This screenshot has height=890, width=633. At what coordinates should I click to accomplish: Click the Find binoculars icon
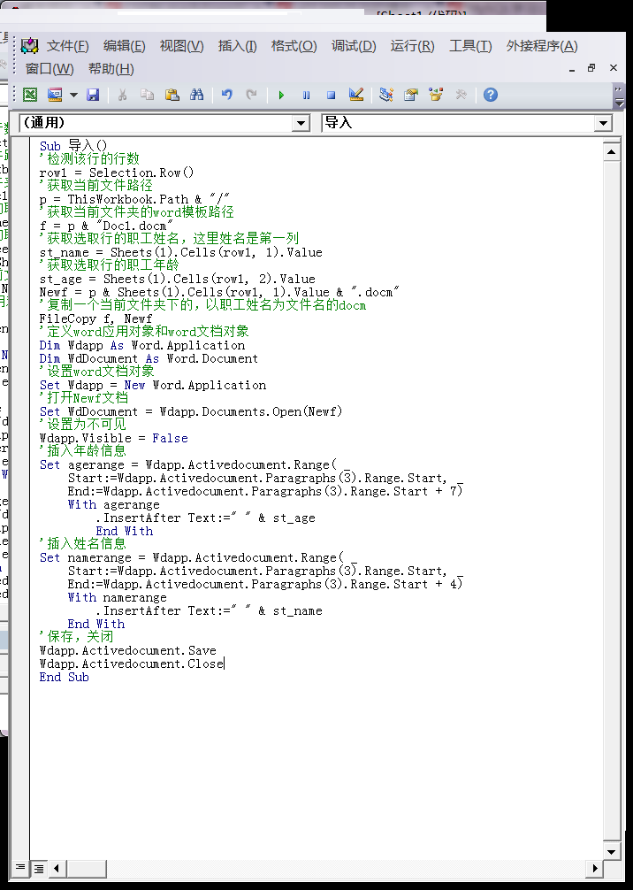coord(197,95)
